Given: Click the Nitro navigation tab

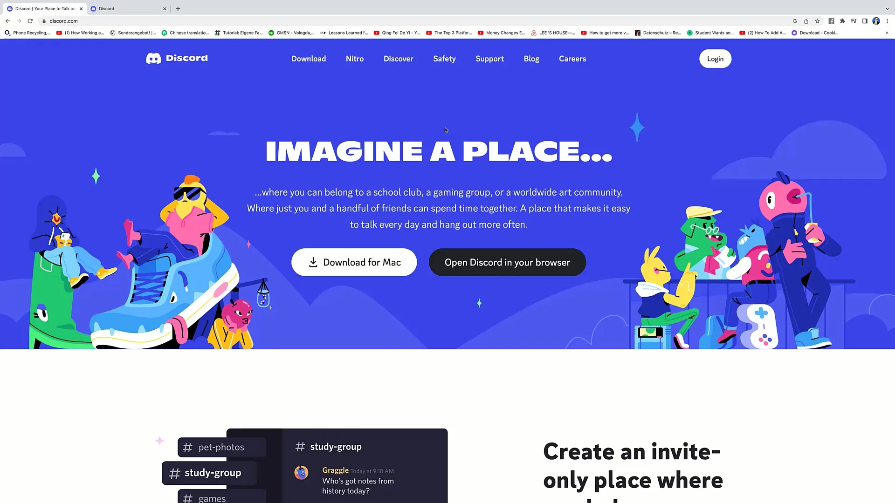Looking at the screenshot, I should (x=355, y=58).
